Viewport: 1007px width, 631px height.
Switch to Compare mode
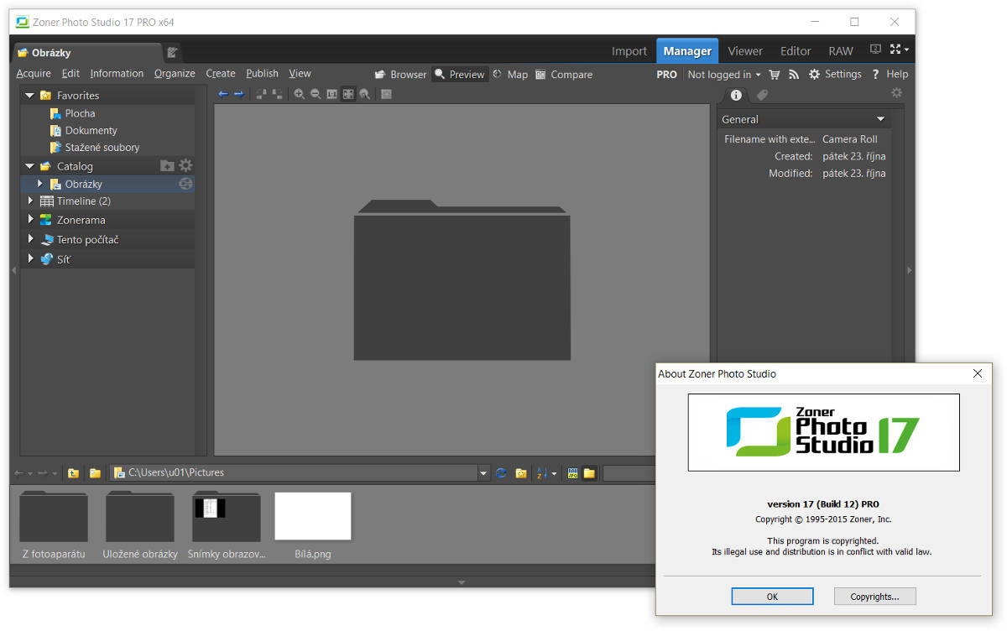[564, 74]
